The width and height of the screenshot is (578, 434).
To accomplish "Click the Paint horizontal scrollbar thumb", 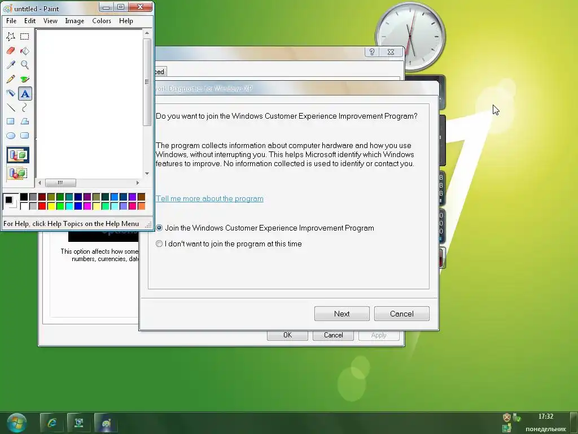I will click(x=60, y=183).
